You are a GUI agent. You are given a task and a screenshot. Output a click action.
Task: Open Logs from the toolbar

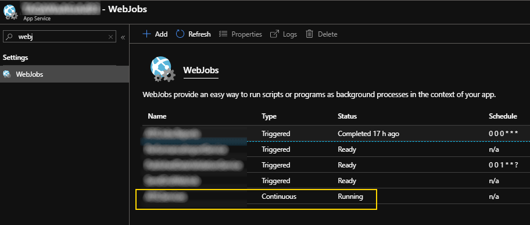(290, 34)
